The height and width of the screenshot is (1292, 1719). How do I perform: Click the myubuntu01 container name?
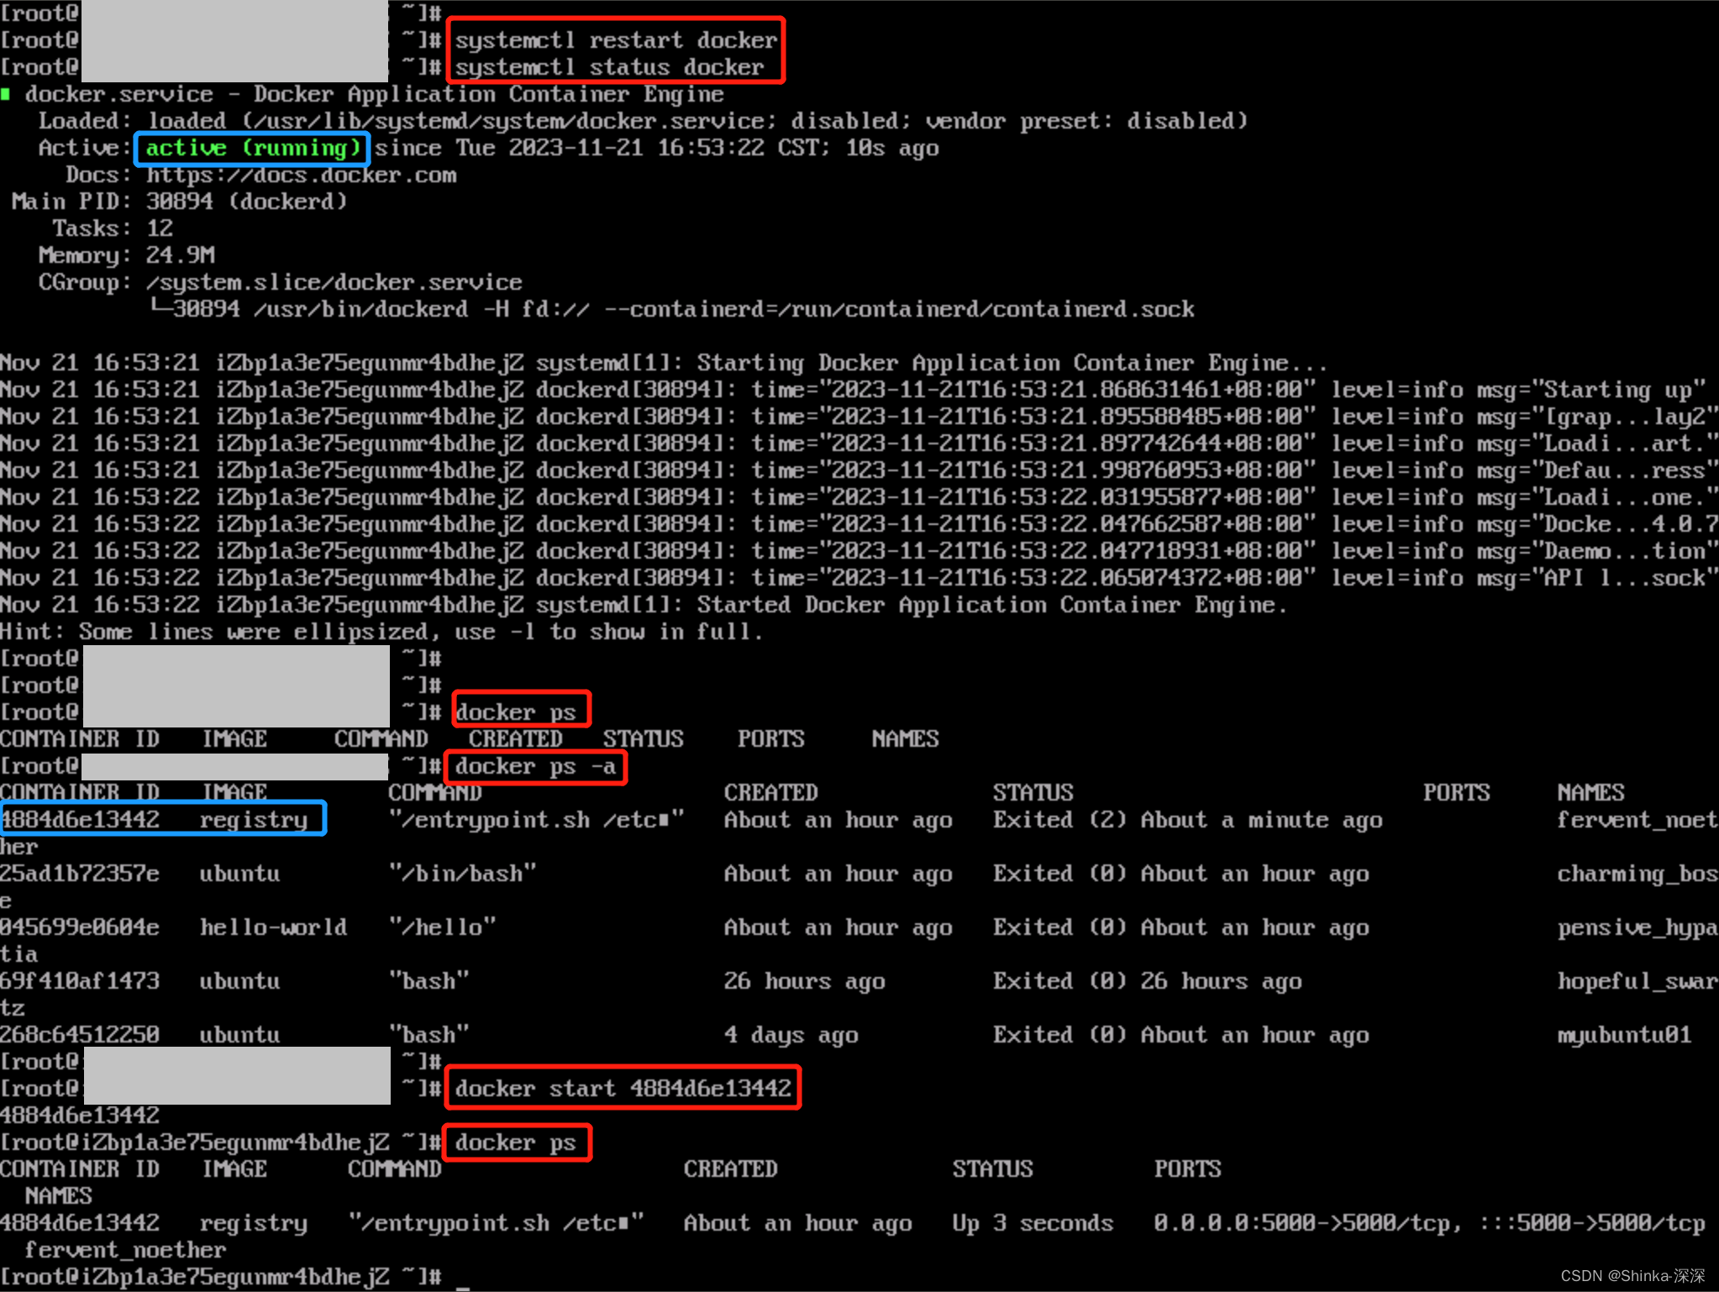[1624, 1035]
